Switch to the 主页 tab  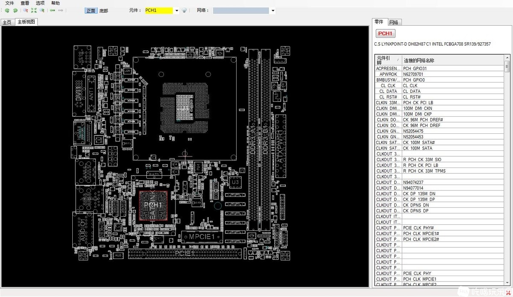click(x=7, y=22)
